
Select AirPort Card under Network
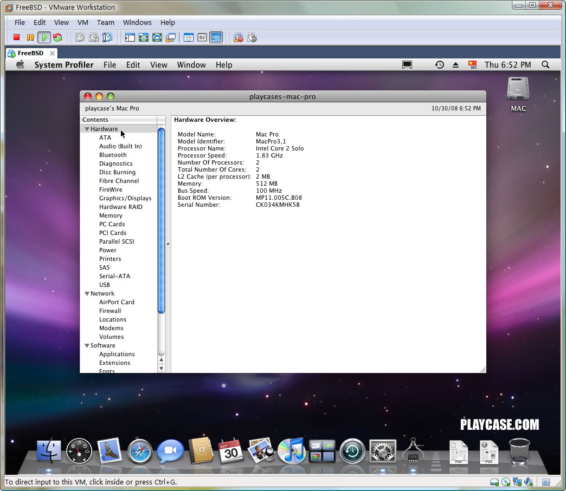click(117, 302)
